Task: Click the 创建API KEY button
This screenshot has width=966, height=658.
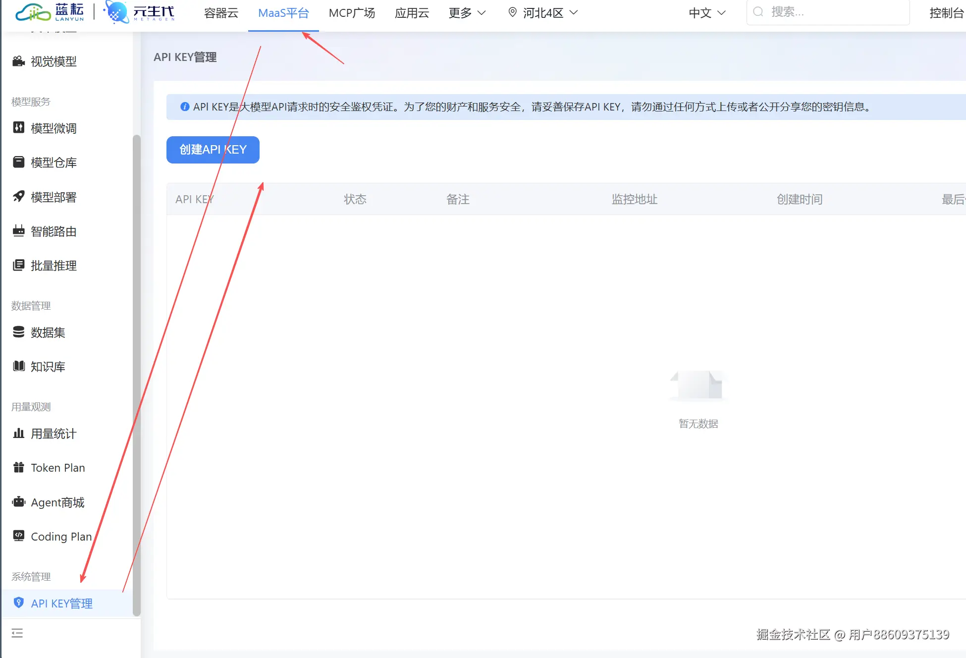Action: point(213,150)
